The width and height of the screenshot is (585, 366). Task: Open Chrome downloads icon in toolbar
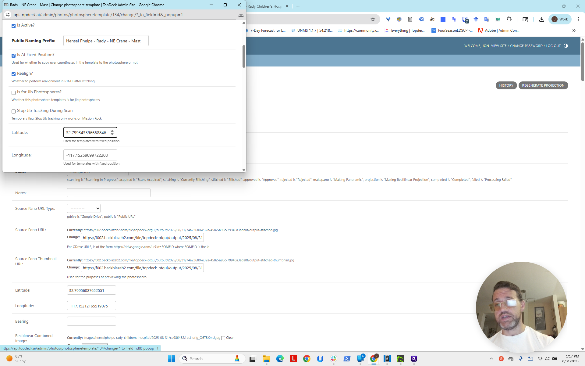coord(541,19)
